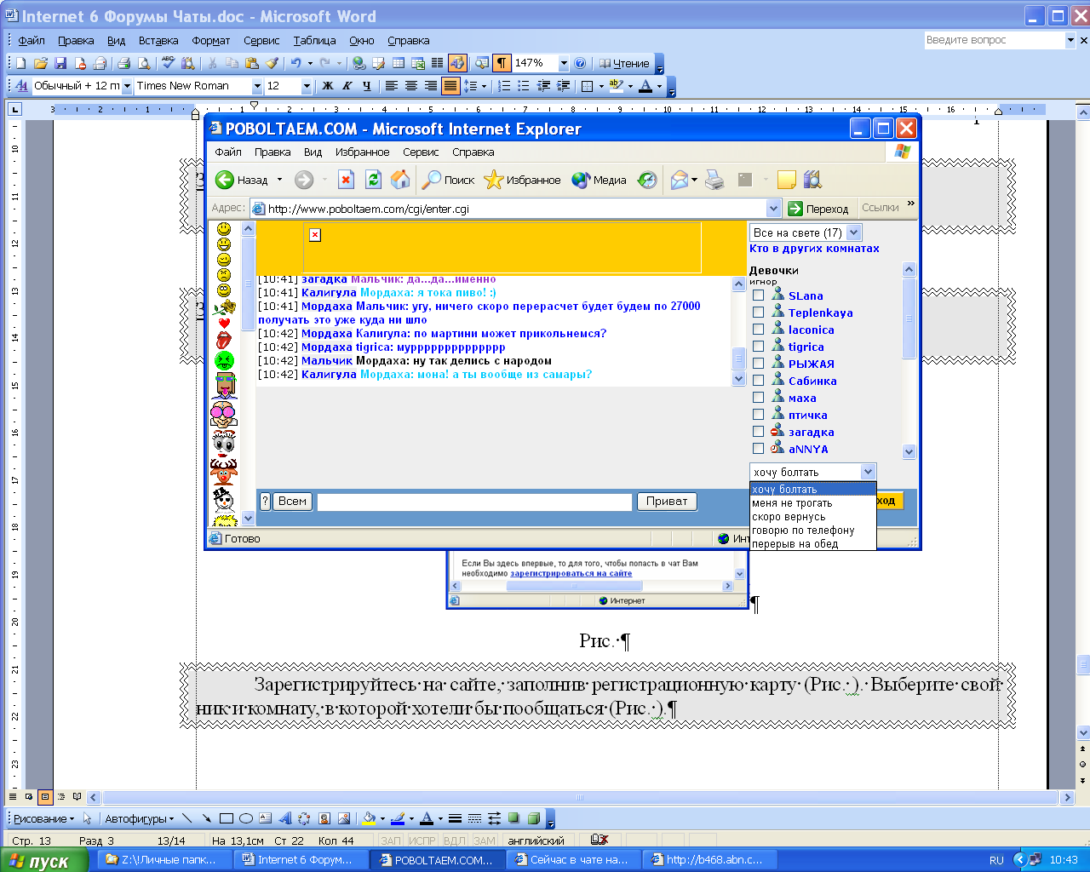Image resolution: width=1090 pixels, height=872 pixels.
Task: Run the spelling and grammar check
Action: 168,63
